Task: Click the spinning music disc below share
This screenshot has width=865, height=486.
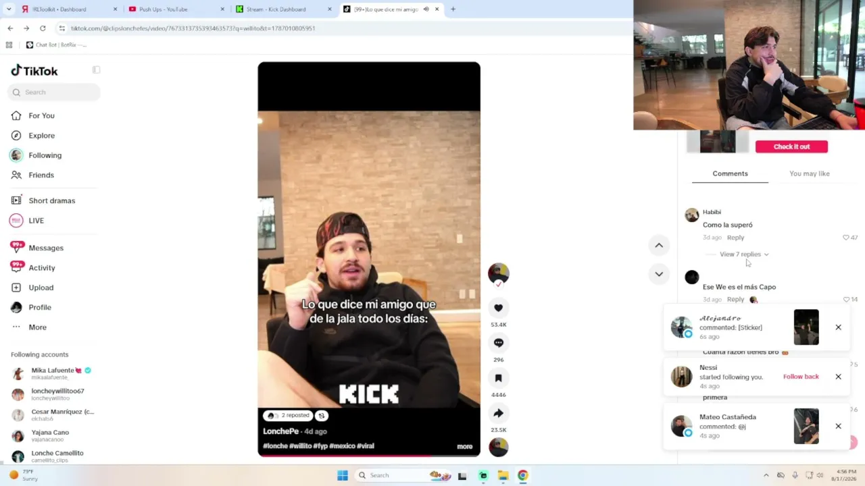Action: point(498,447)
